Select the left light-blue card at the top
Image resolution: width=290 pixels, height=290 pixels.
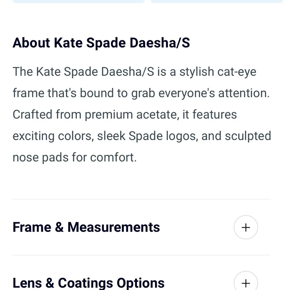point(78,1)
